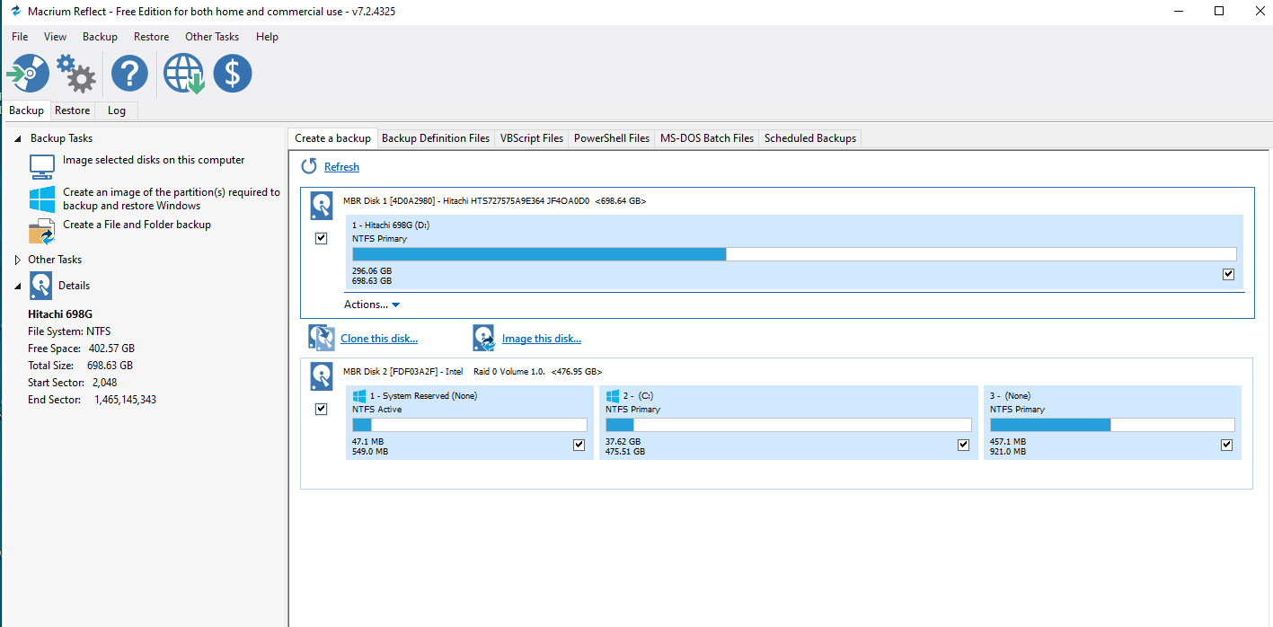The width and height of the screenshot is (1273, 627).
Task: Uncheck the Hitachi 698G (D:) partition checkbox
Action: pyautogui.click(x=1229, y=274)
